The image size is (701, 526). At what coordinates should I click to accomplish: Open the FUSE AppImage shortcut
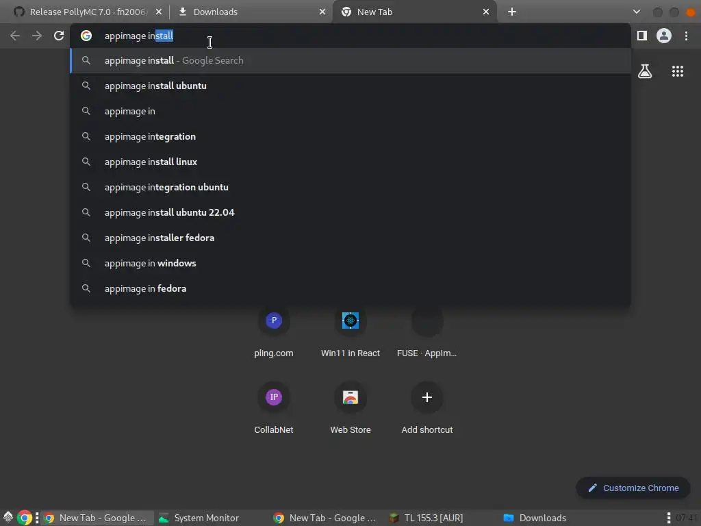pyautogui.click(x=427, y=333)
